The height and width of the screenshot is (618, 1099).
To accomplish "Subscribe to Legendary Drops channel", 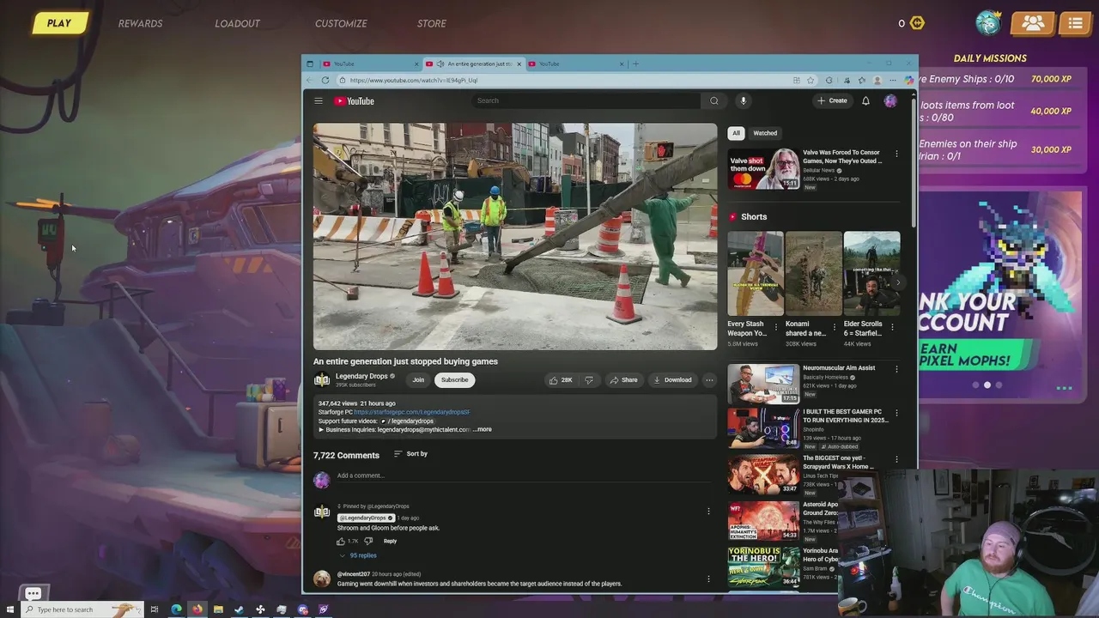I will point(454,379).
